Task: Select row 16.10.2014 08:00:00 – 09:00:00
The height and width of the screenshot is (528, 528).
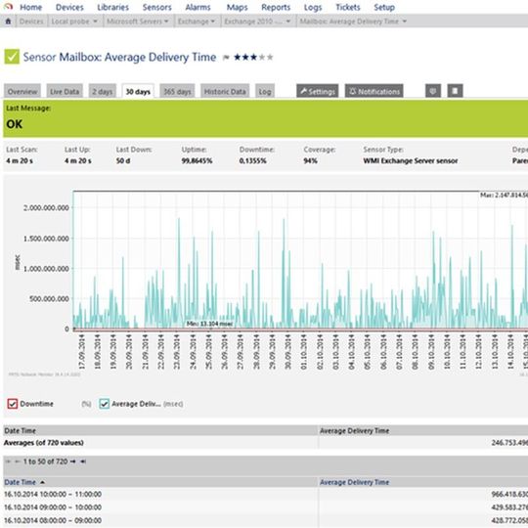Action: (x=265, y=520)
